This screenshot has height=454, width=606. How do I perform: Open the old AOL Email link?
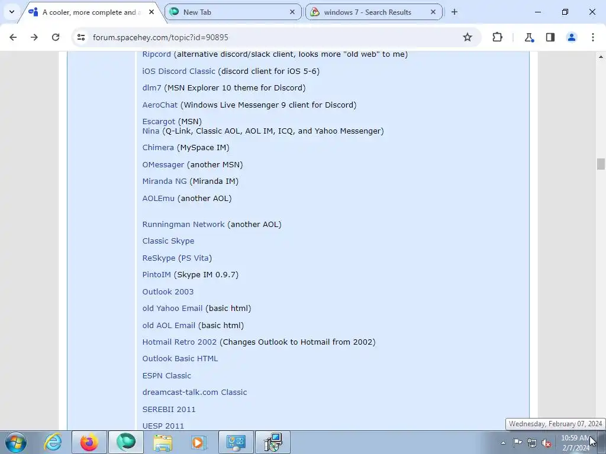click(169, 325)
